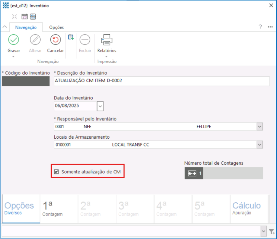Open the calendar icon in quick toolbar

[24, 17]
